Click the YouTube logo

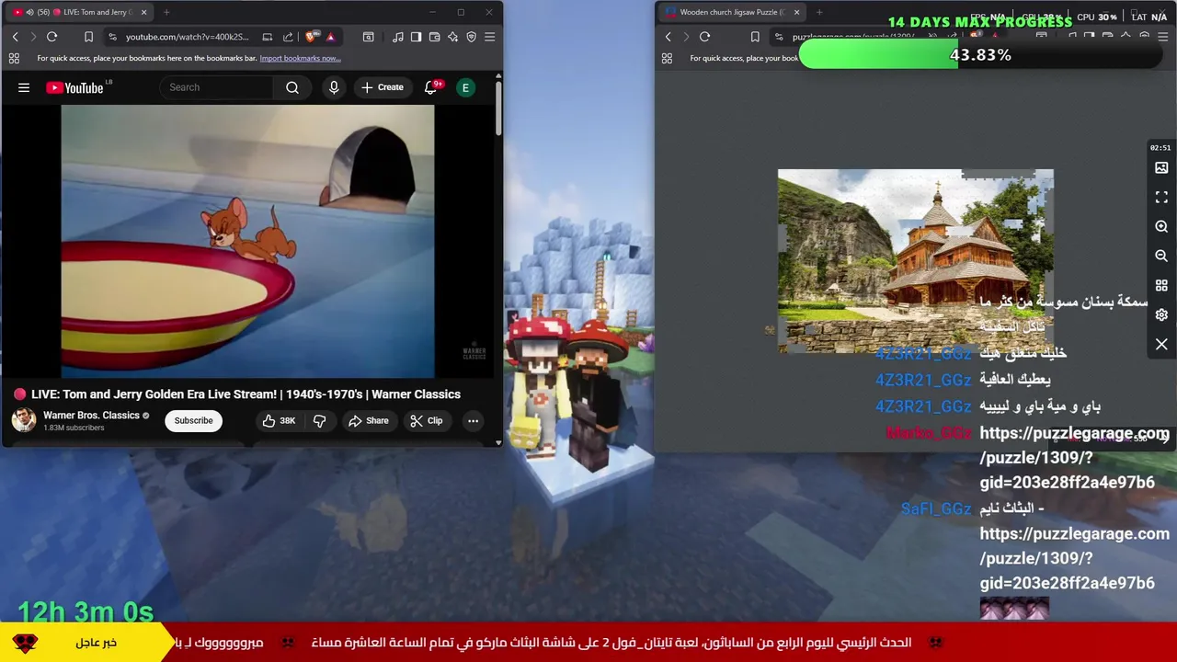coord(74,87)
